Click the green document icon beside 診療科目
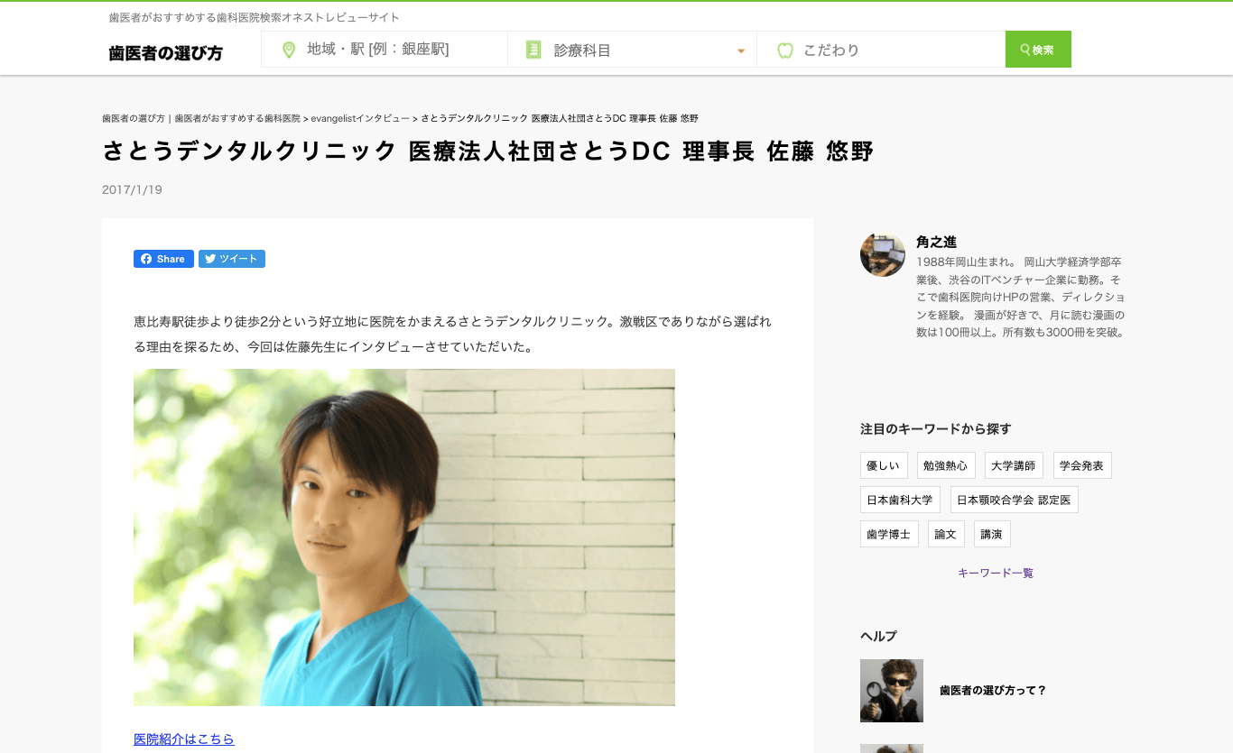The height and width of the screenshot is (753, 1233). (533, 50)
